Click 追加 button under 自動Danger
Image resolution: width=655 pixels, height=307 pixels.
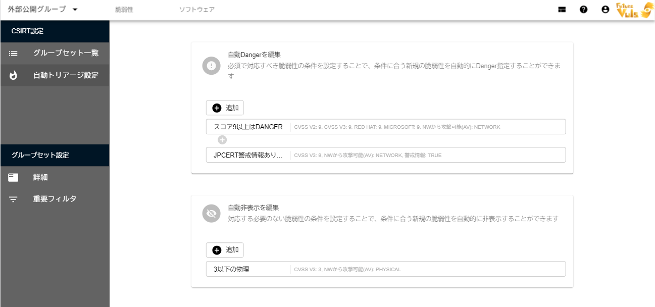coord(225,108)
